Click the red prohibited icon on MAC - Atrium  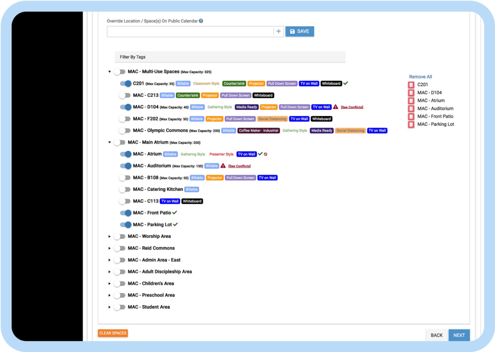[x=265, y=154]
